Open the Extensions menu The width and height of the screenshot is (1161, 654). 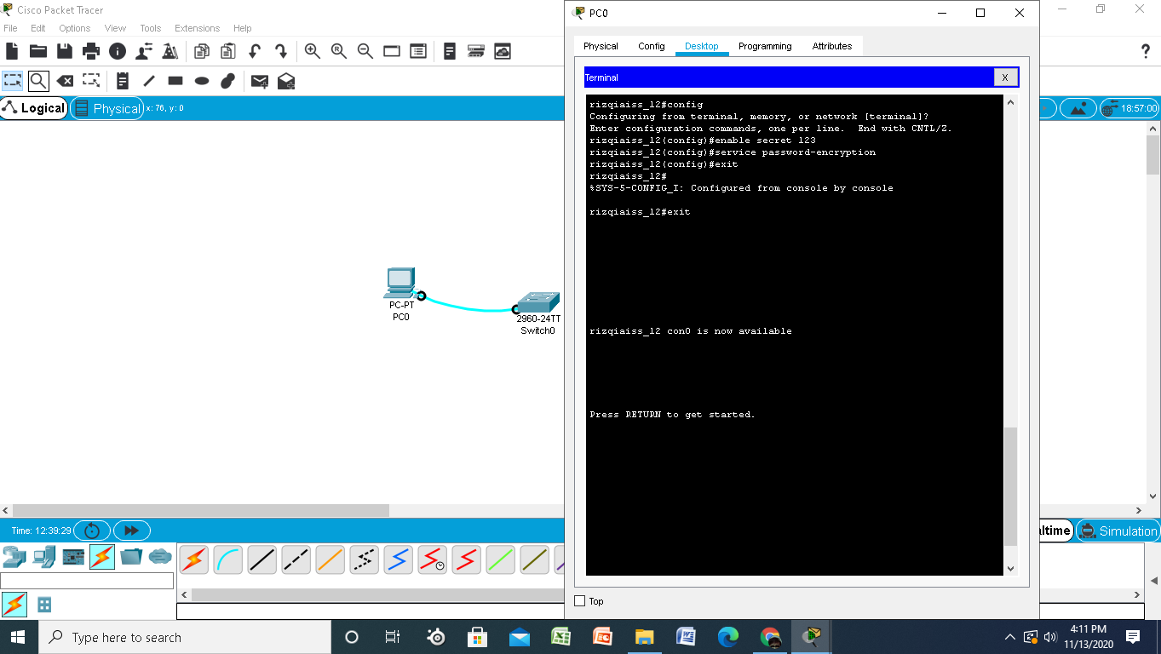point(197,28)
